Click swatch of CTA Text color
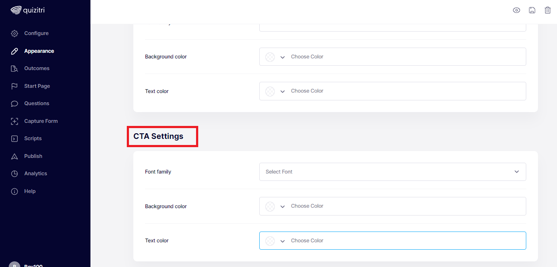The image size is (557, 267). (270, 241)
